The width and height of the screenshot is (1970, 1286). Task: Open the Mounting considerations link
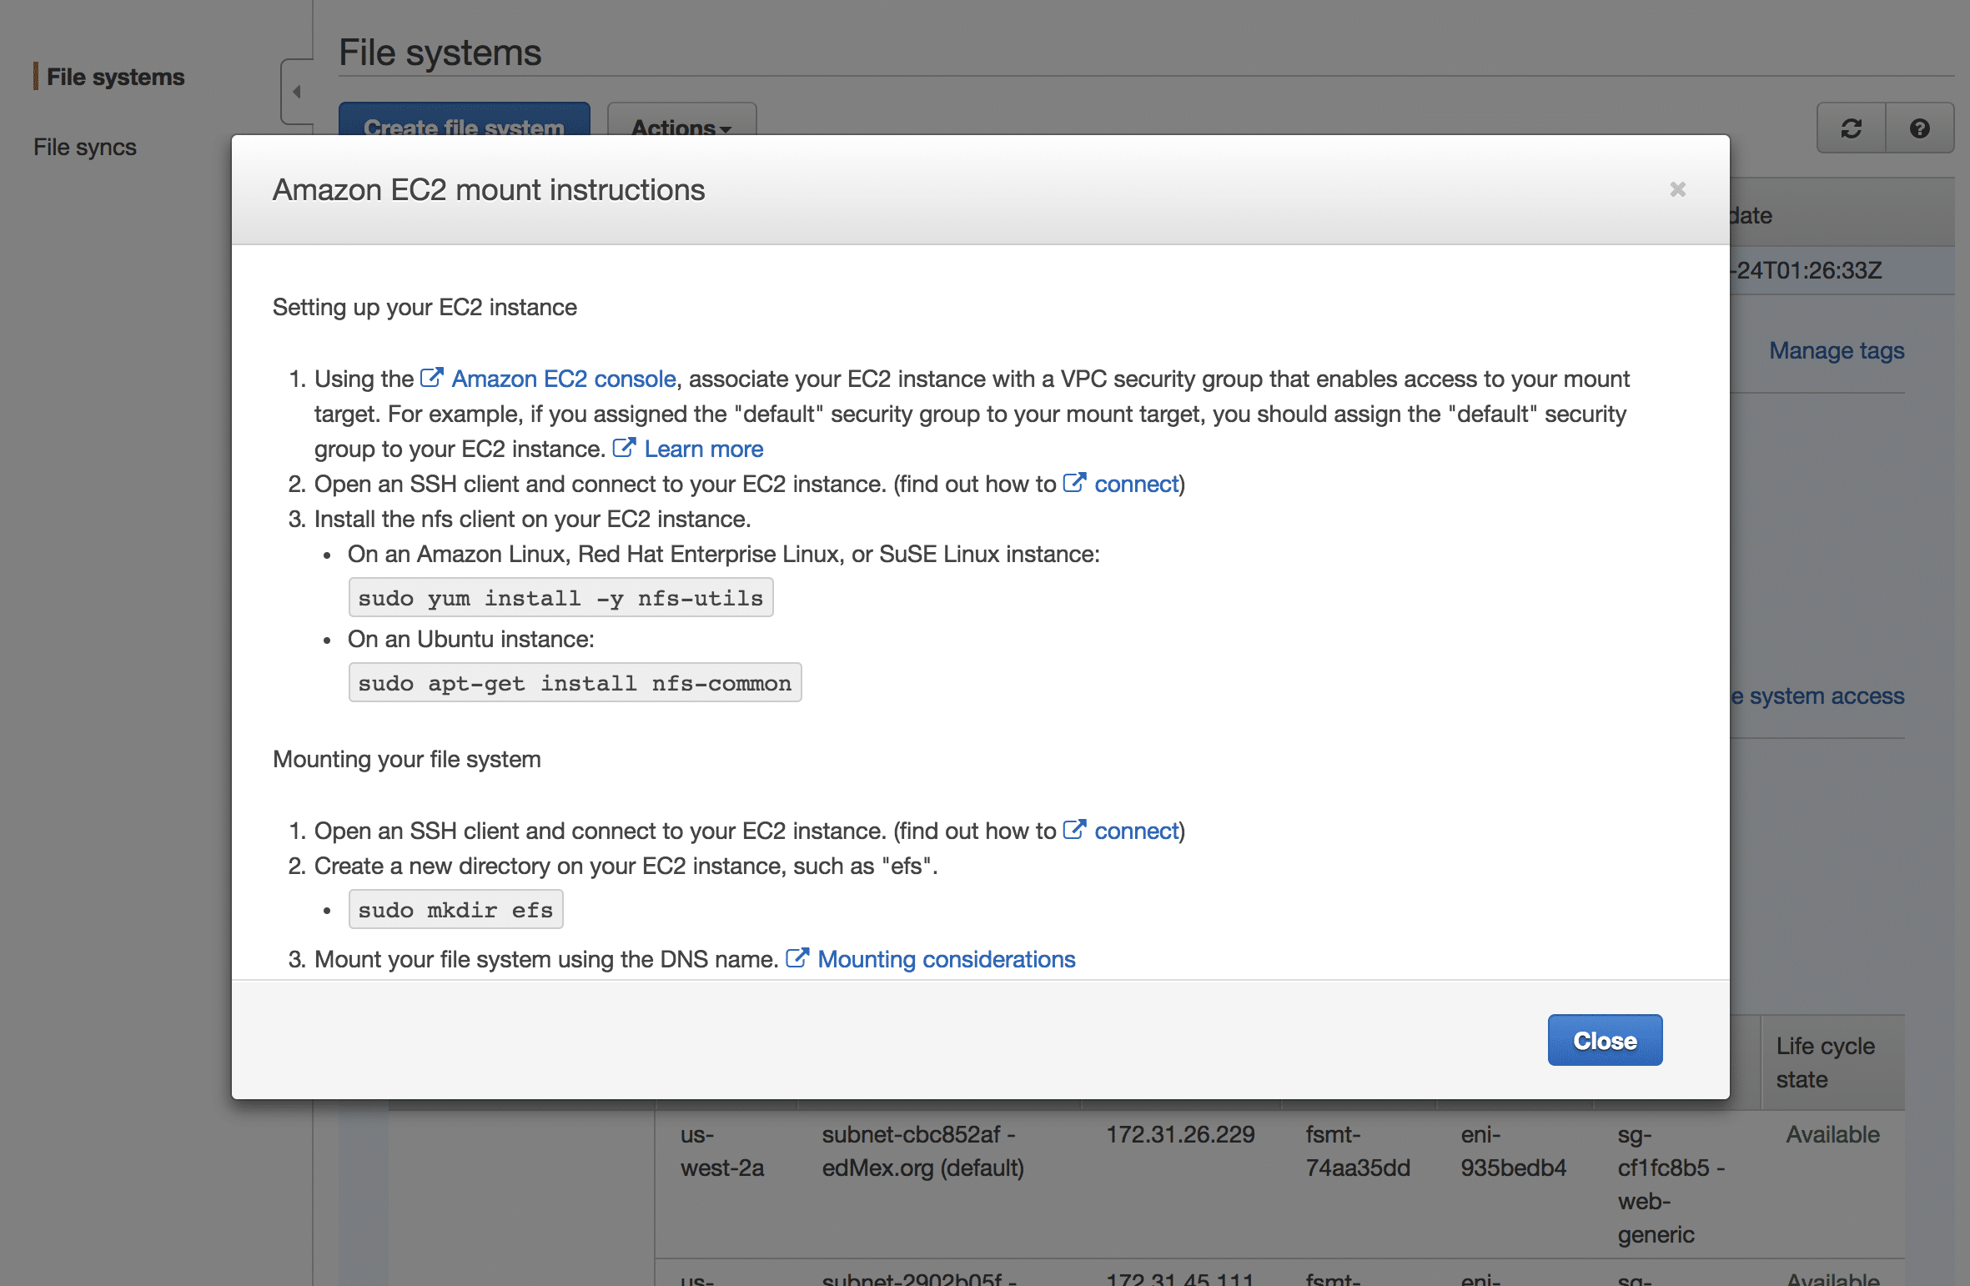pos(947,959)
